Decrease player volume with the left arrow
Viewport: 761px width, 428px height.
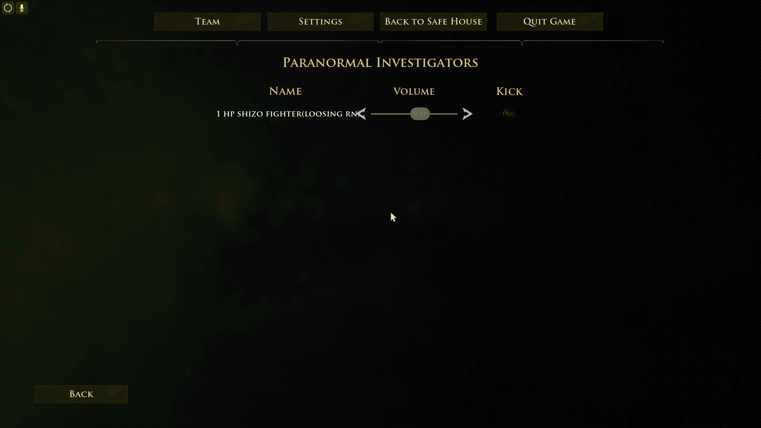point(361,114)
